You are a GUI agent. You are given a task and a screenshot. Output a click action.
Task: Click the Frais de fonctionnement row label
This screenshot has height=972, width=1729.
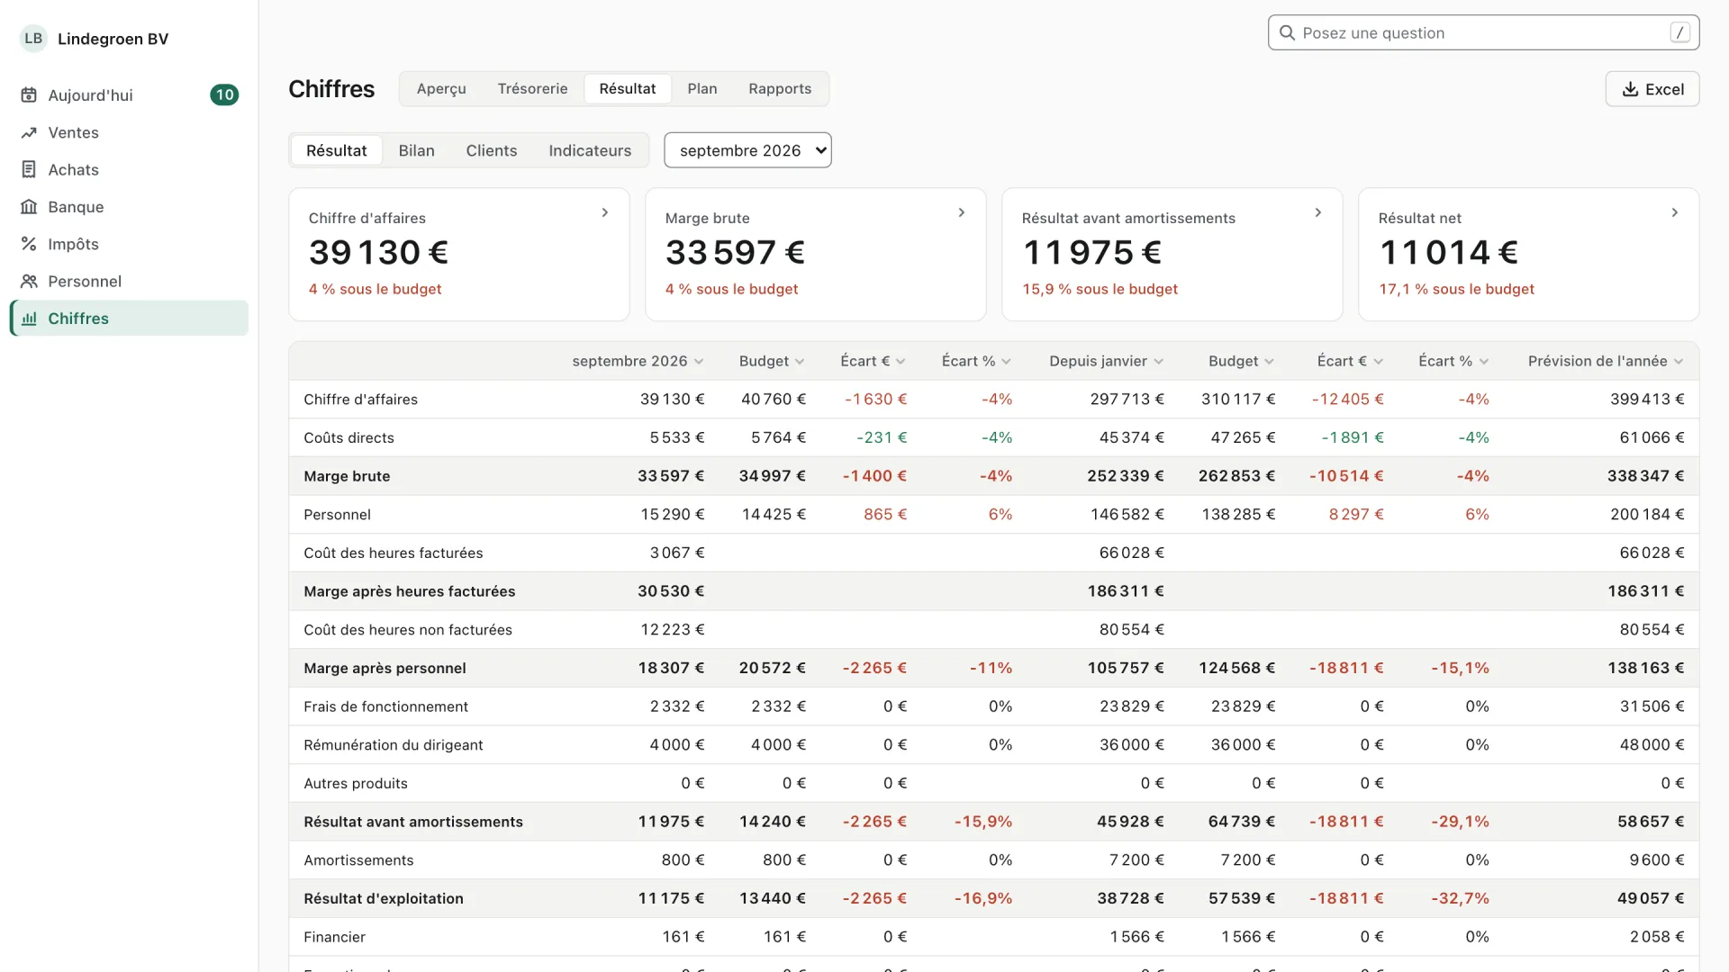385,706
